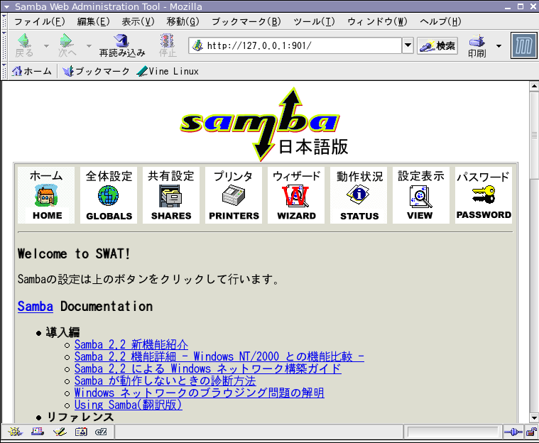Open Samba 2.2 による Windows ネットワーク構築ガイド
Screen dimensions: 539x443
point(208,368)
